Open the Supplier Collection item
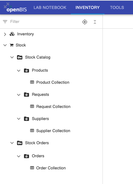 (x=53, y=131)
